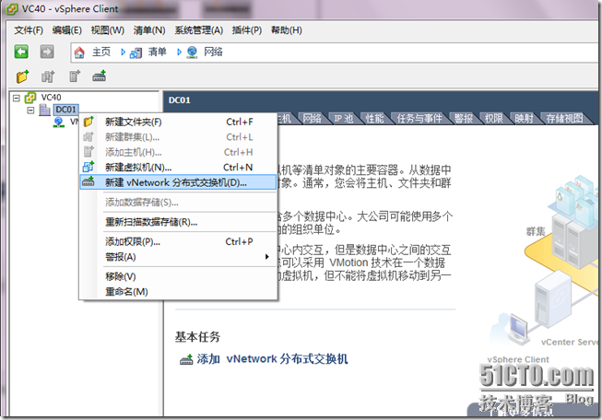602x420 pixels.
Task: Click the add host toolbar icon
Action: 75,76
